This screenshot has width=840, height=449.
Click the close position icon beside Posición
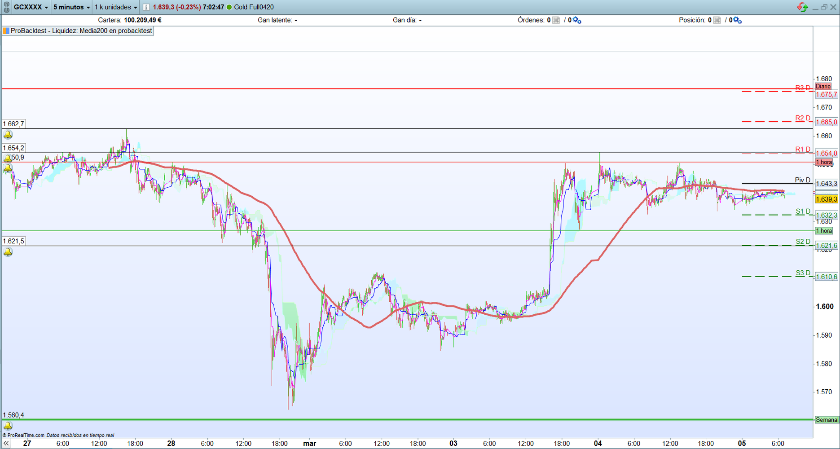717,20
